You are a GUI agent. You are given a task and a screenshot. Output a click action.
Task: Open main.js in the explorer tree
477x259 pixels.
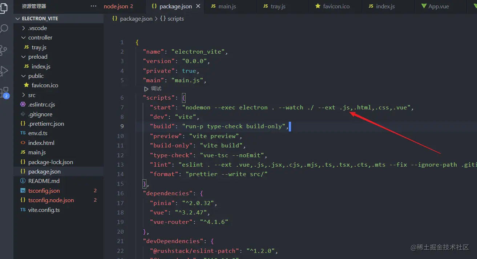58,152
